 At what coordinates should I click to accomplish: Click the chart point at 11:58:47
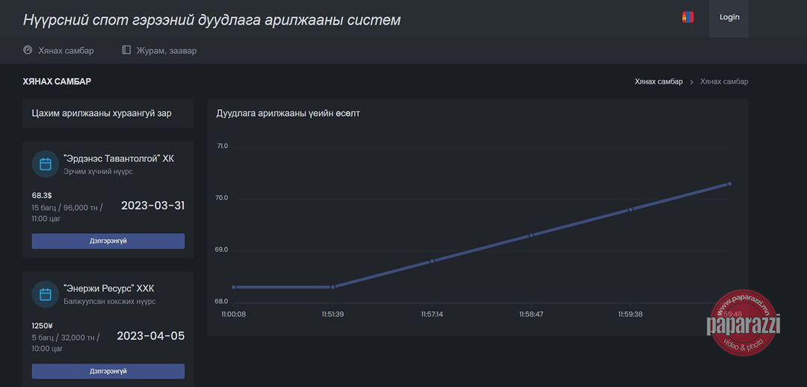[x=531, y=235]
